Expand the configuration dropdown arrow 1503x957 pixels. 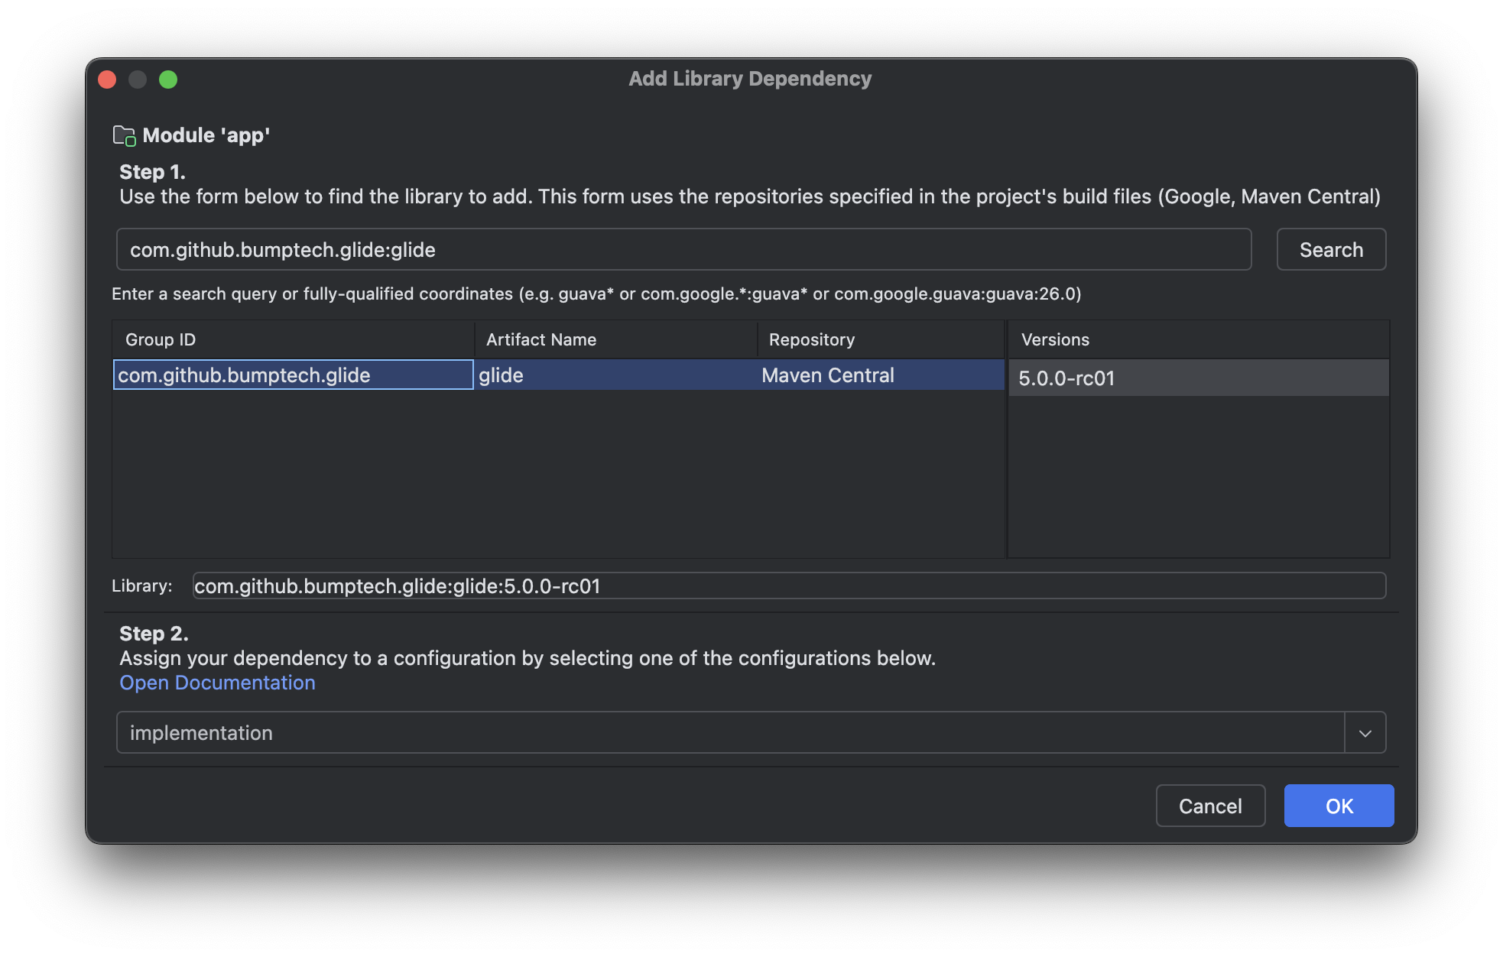[1365, 733]
